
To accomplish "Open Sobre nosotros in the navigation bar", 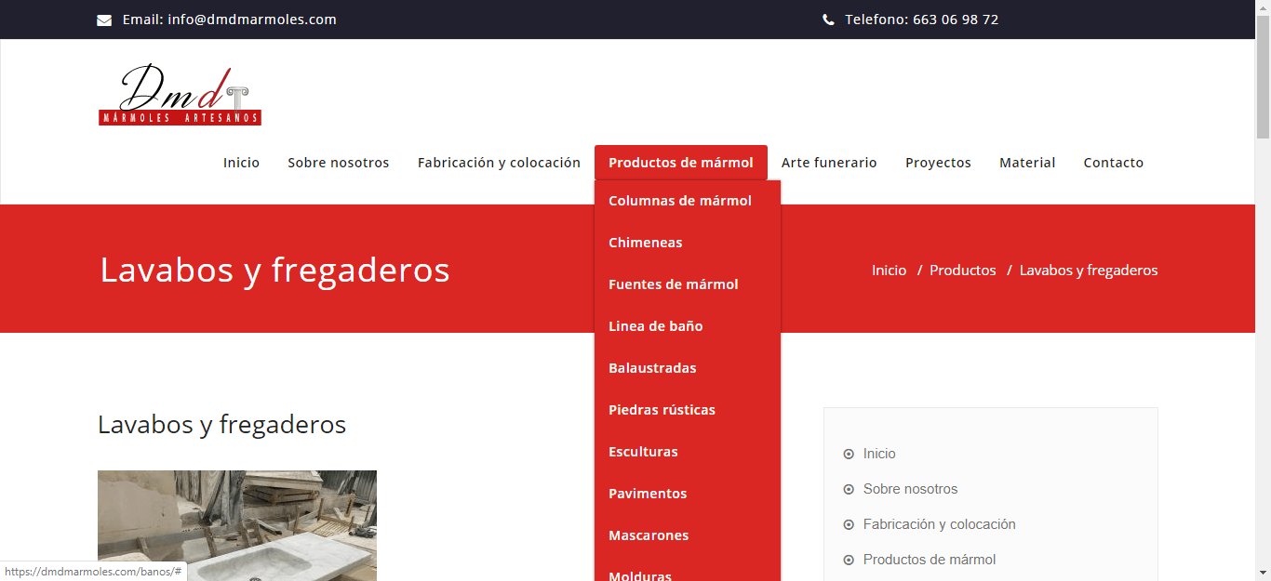I will pos(339,163).
